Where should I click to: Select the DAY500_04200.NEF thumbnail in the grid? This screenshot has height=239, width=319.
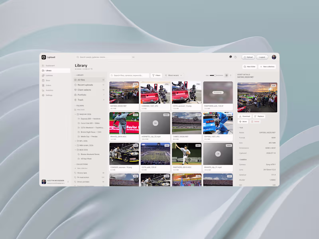pyautogui.click(x=124, y=92)
